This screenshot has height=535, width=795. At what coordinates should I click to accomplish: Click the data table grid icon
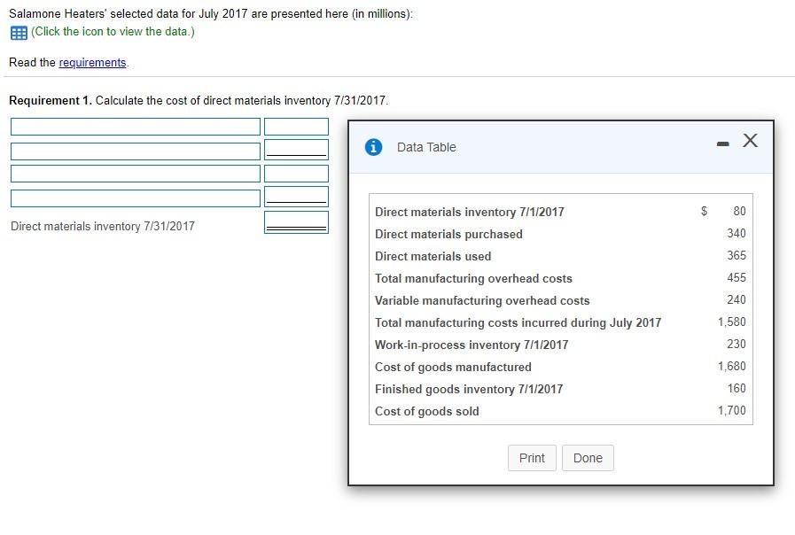[x=19, y=33]
